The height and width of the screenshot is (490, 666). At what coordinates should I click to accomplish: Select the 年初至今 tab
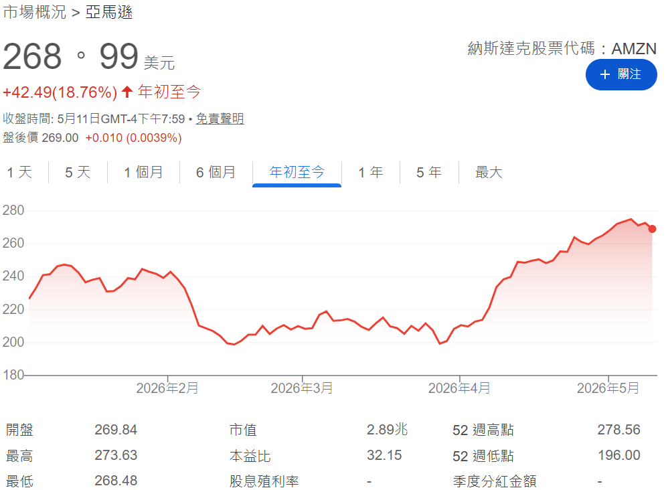coord(297,173)
